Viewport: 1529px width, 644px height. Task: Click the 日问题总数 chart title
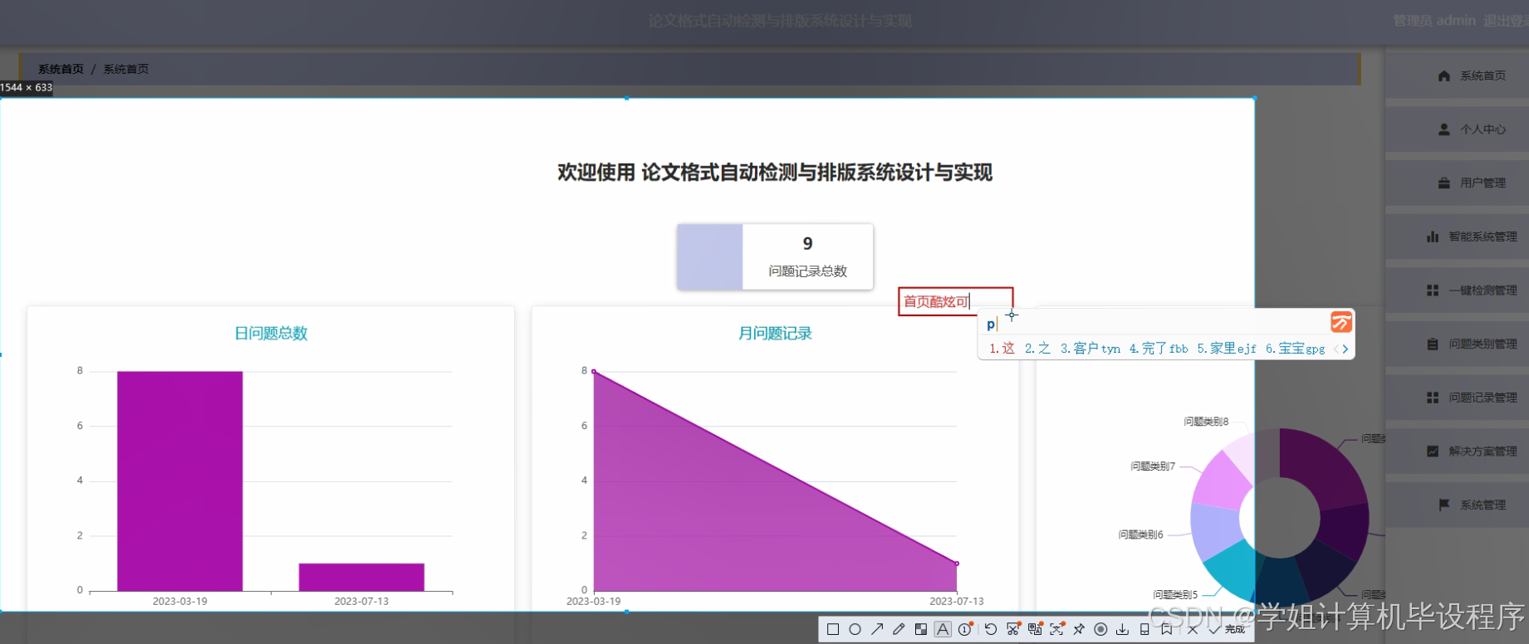coord(271,334)
